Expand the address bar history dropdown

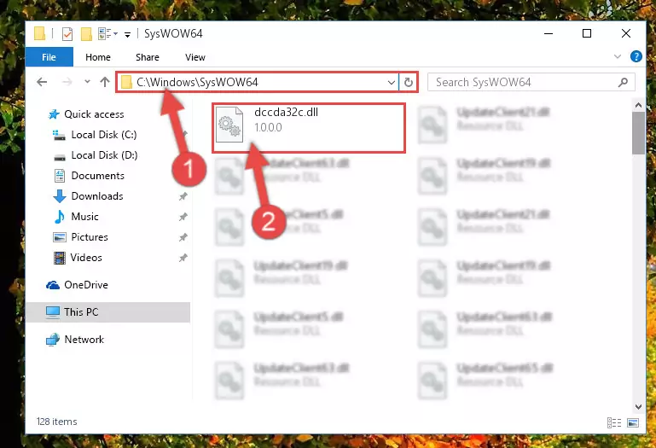(x=392, y=83)
